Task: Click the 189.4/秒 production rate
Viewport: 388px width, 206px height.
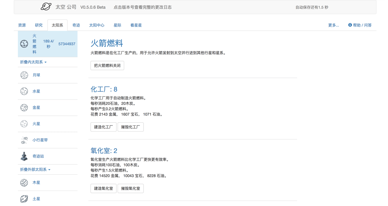Action: (48, 44)
